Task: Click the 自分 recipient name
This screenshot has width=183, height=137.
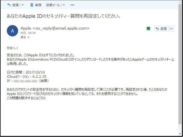Action: coord(23,37)
